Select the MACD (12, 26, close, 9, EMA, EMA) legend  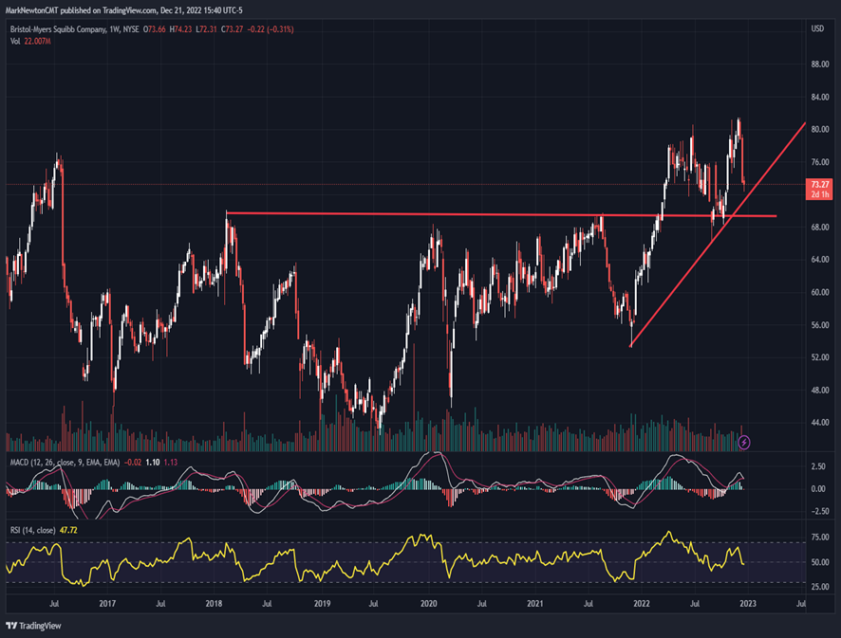[x=65, y=463]
